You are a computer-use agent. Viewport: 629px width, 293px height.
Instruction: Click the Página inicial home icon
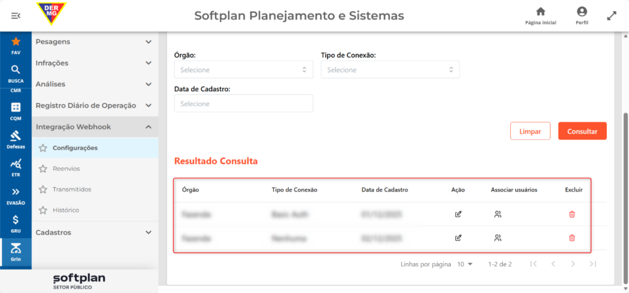click(540, 11)
